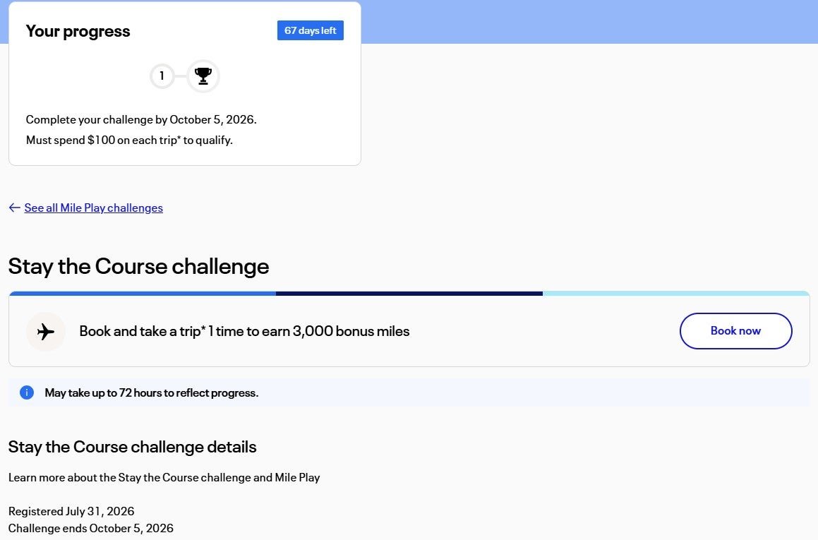Click the blue info icon
The height and width of the screenshot is (540, 818).
point(27,392)
